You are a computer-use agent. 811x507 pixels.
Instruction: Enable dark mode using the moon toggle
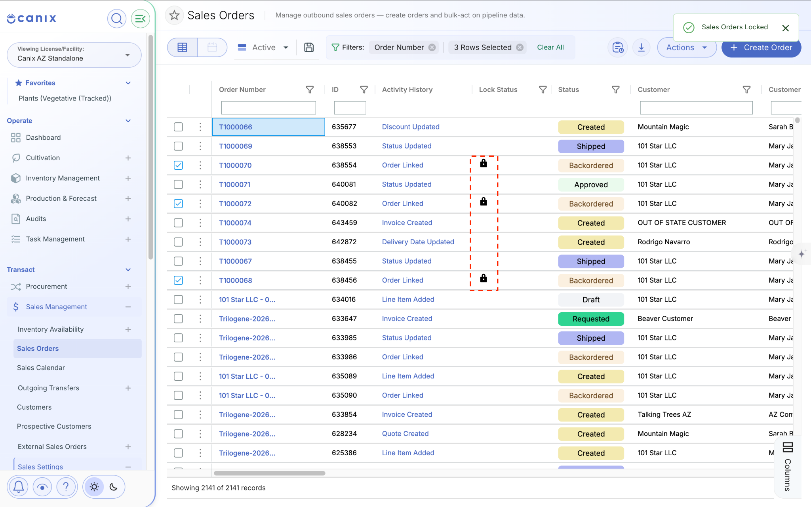pos(114,486)
